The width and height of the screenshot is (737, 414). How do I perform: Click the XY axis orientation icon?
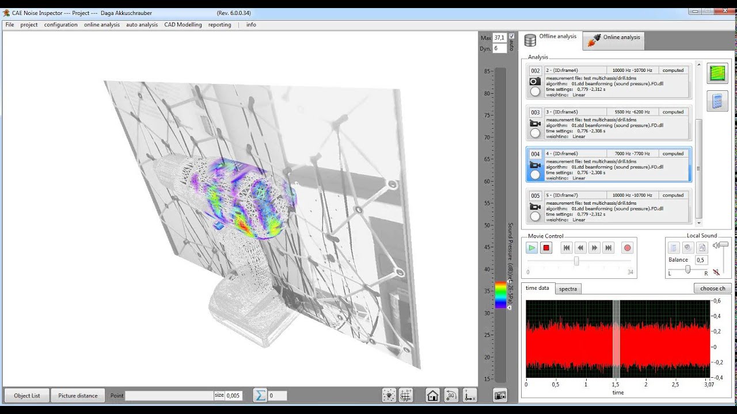tap(470, 395)
